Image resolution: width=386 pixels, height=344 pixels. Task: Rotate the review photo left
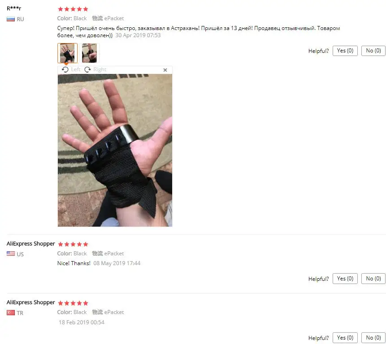(71, 69)
